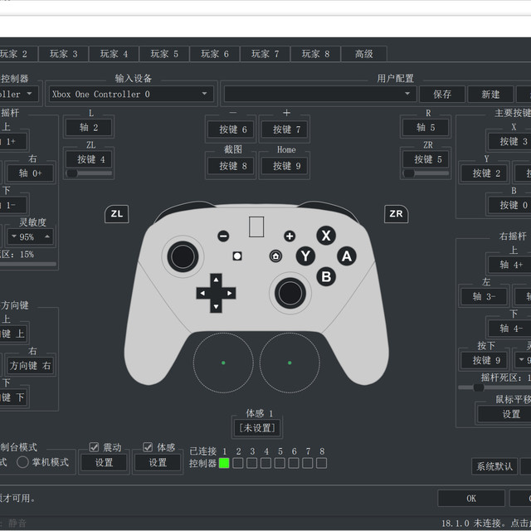
Task: Switch to the 玩家 5 tab
Action: click(164, 54)
